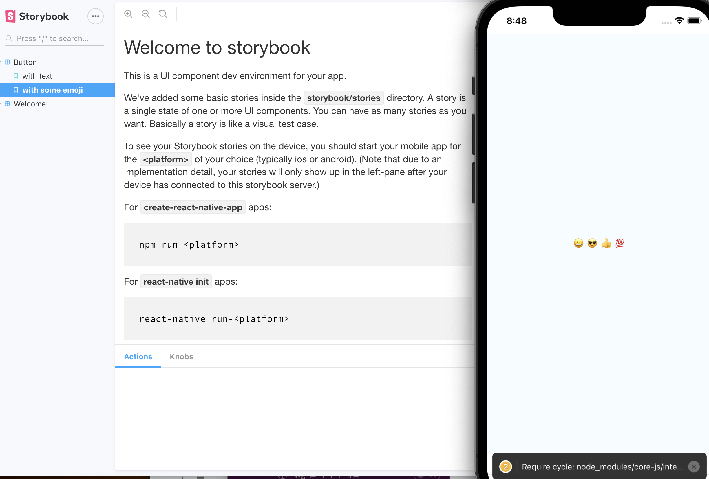Click the component grid icon beside Welcome
Screen dimensions: 709x479
pyautogui.click(x=7, y=104)
